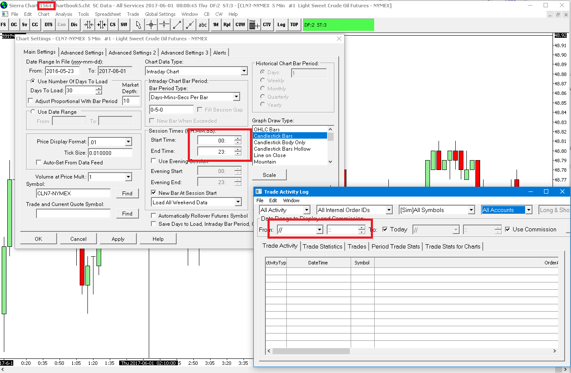Click the CC toolbar button
The width and height of the screenshot is (571, 373).
point(35,24)
